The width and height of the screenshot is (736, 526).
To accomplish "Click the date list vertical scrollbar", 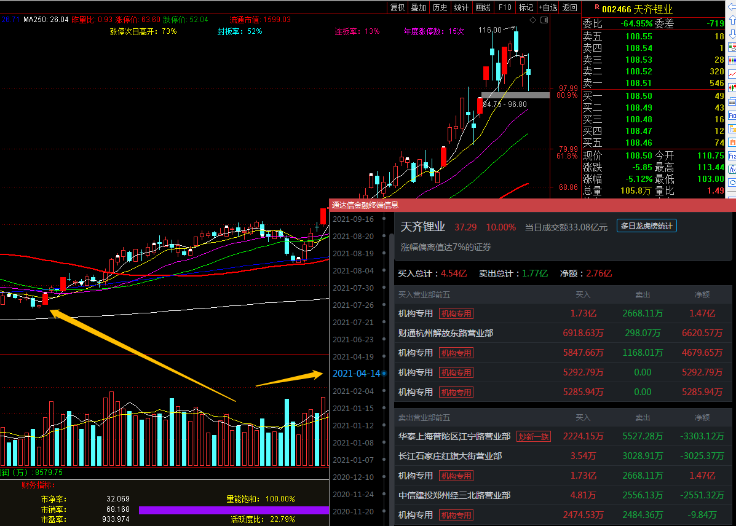I will (x=392, y=369).
